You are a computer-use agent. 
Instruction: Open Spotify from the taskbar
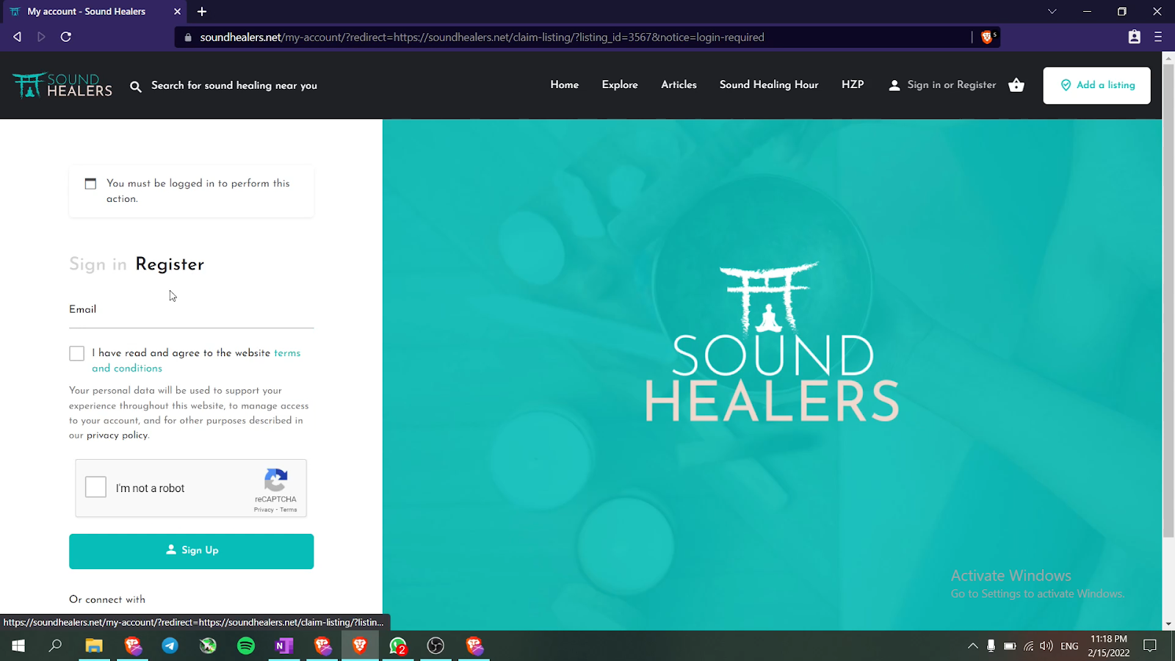(246, 646)
